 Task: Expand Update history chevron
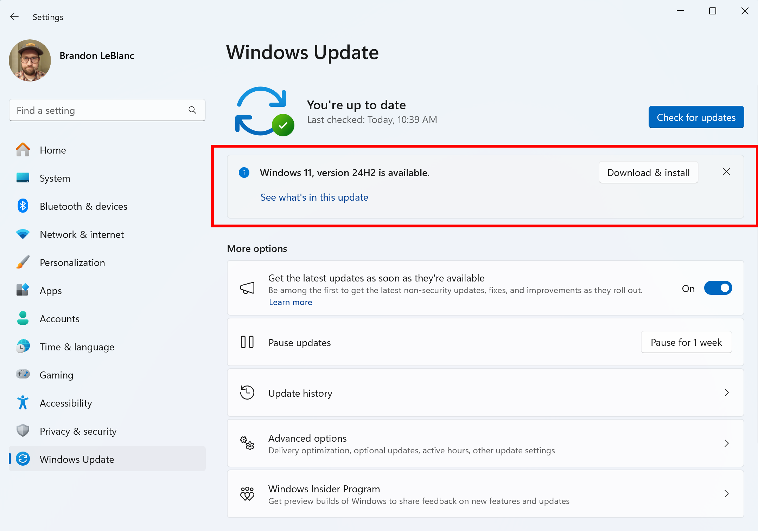tap(726, 393)
